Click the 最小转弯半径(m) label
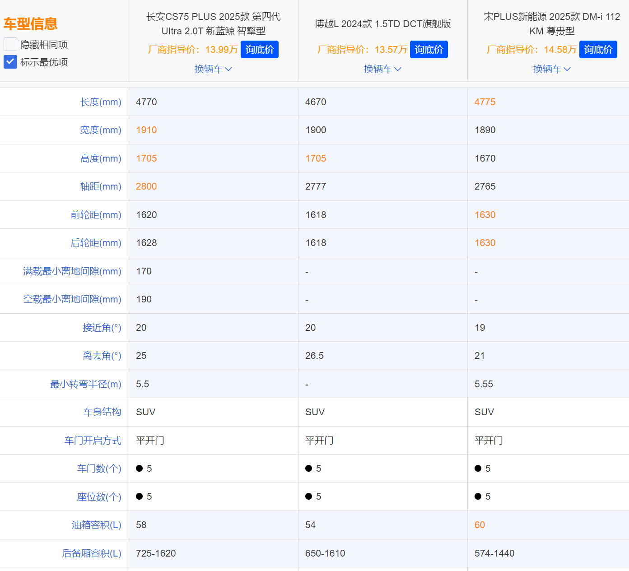 (x=86, y=384)
